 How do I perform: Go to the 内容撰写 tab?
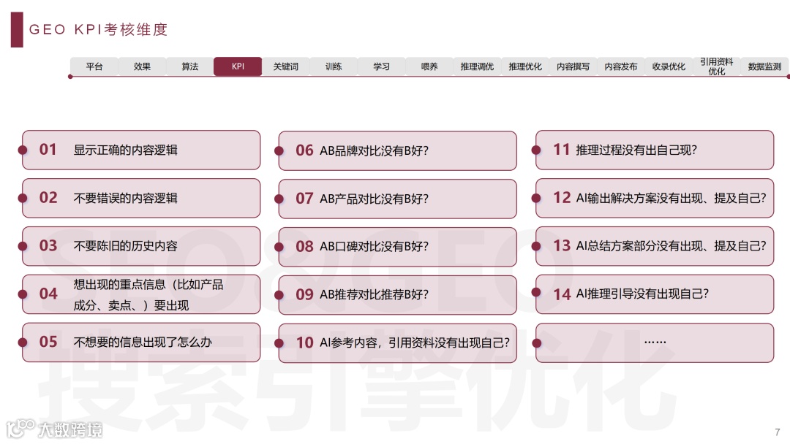[x=573, y=66]
